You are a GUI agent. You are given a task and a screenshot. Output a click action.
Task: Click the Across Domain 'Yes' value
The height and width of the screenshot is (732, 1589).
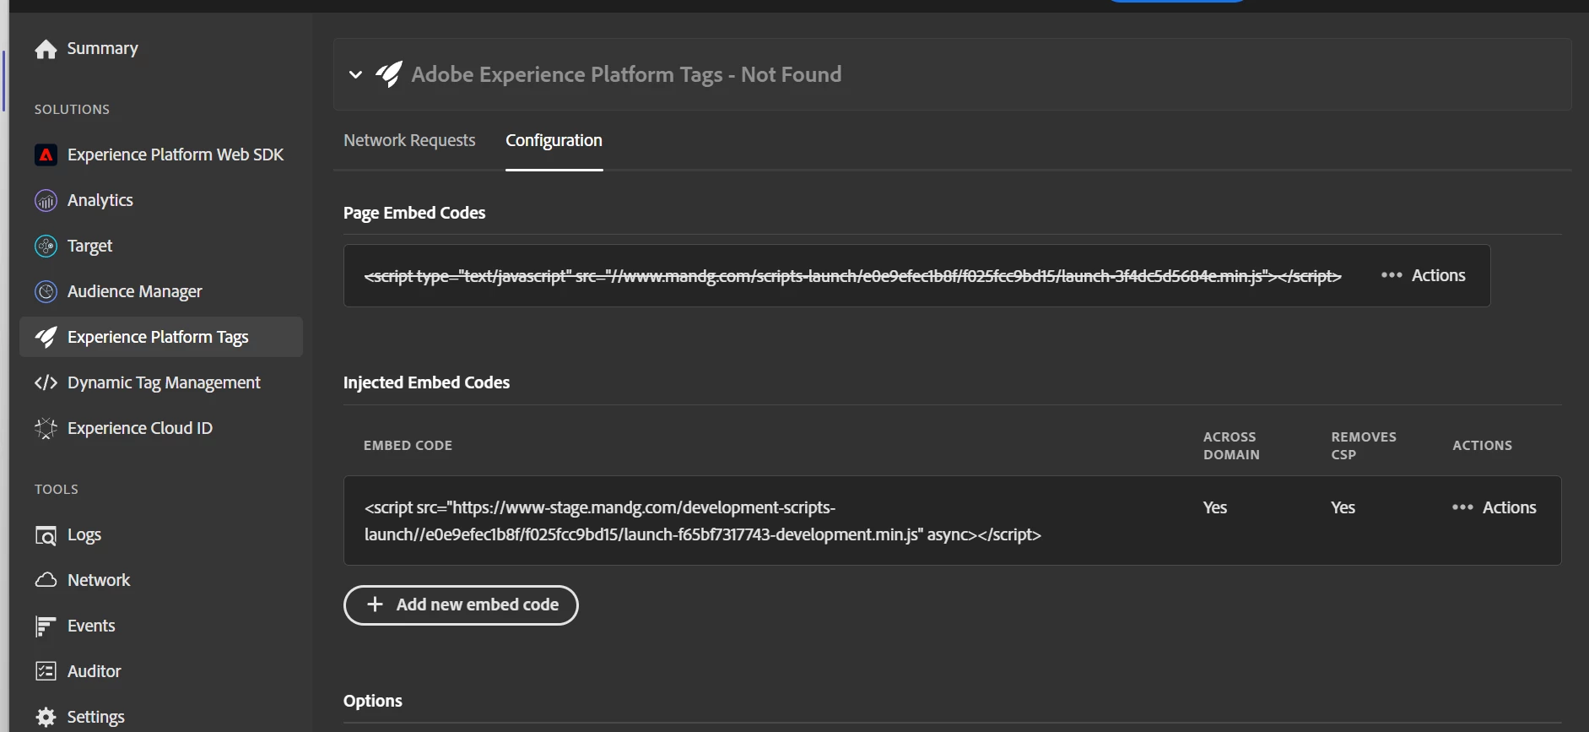[1215, 507]
